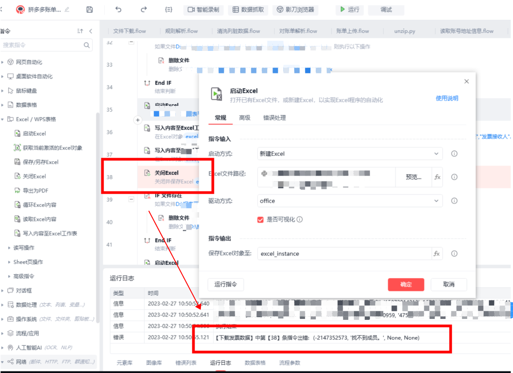The image size is (513, 373).
Task: Click the 运行 button in toolbar
Action: point(350,9)
